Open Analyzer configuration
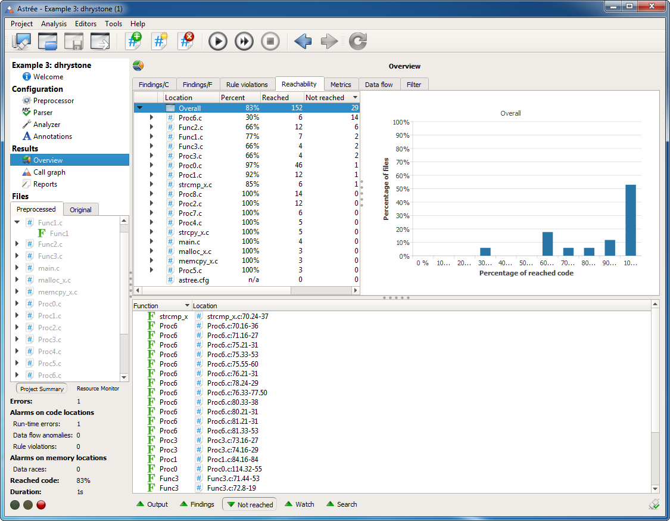 pyautogui.click(x=46, y=125)
